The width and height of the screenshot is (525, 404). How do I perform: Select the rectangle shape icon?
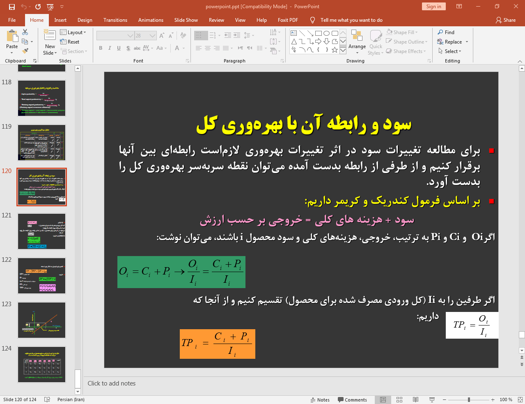319,33
